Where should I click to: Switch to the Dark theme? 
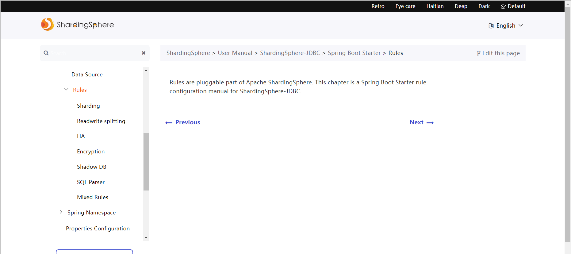(x=484, y=6)
